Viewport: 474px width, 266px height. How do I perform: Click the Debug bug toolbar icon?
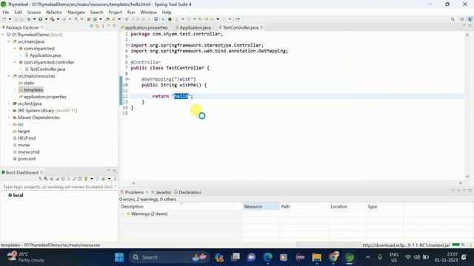click(28, 19)
